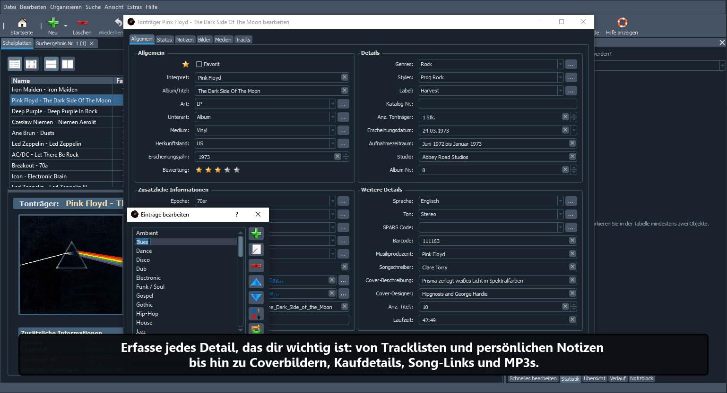Viewport: 727px width, 393px height.
Task: Switch to cover grid view icon
Action: point(31,64)
